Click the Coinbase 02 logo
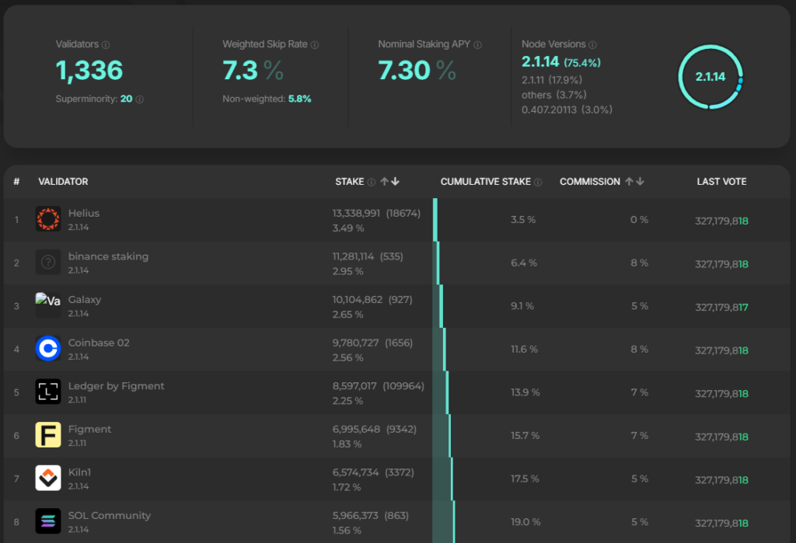The width and height of the screenshot is (796, 543). 48,348
